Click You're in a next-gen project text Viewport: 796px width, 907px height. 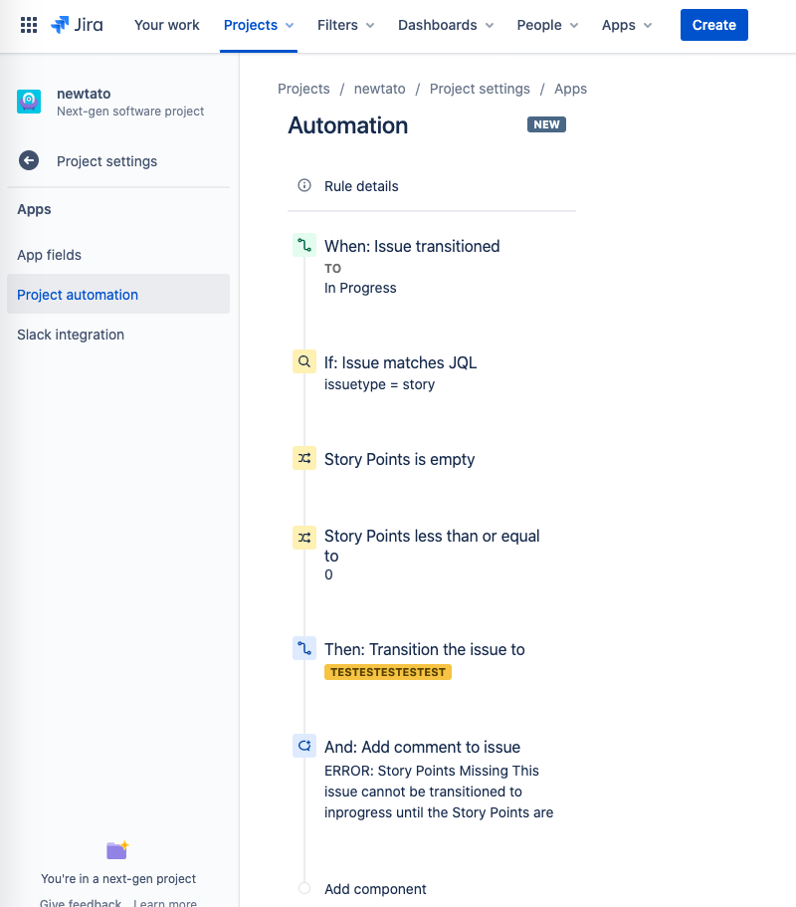click(118, 879)
